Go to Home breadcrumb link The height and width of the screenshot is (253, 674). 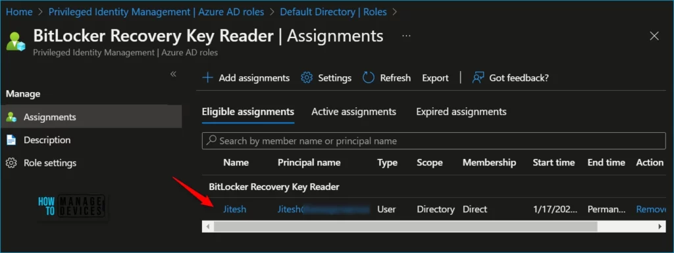click(x=19, y=12)
